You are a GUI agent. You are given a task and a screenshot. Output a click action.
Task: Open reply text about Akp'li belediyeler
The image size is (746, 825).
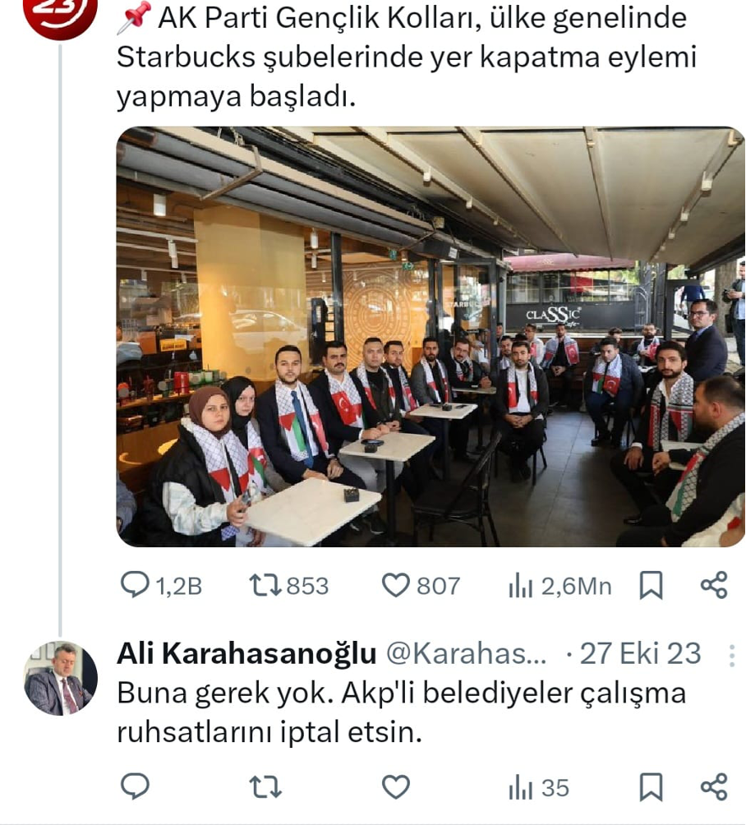(402, 712)
